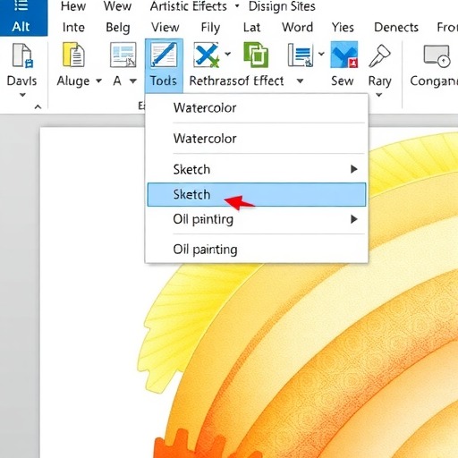
Task: Open the A dropdown arrow
Action: point(133,81)
